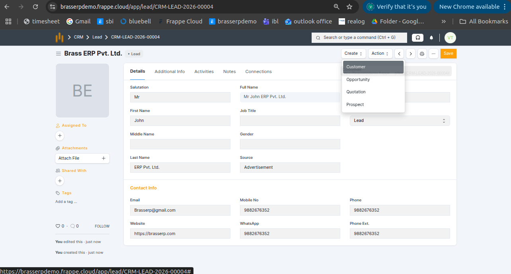The width and height of the screenshot is (511, 274).
Task: Switch to the Activities tab
Action: [204, 71]
